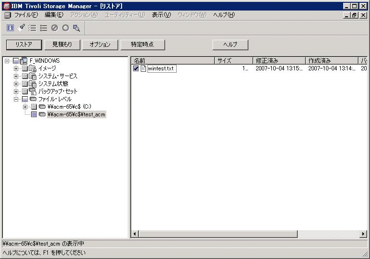Click the オプション button

pyautogui.click(x=100, y=45)
